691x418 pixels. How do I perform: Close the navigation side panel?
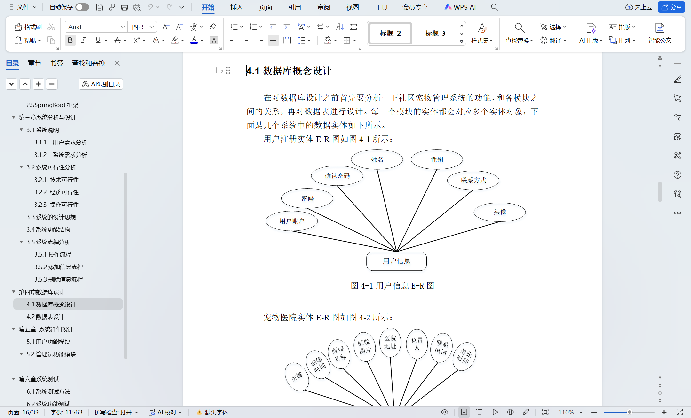[x=117, y=63]
